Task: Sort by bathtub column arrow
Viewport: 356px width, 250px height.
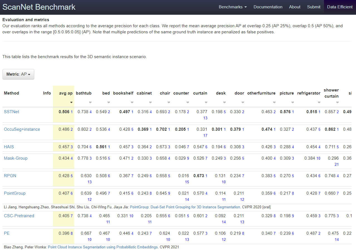Action: coord(90,102)
